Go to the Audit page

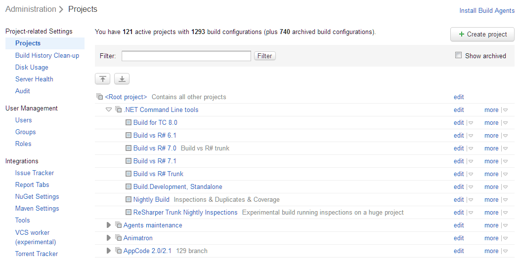coord(23,91)
